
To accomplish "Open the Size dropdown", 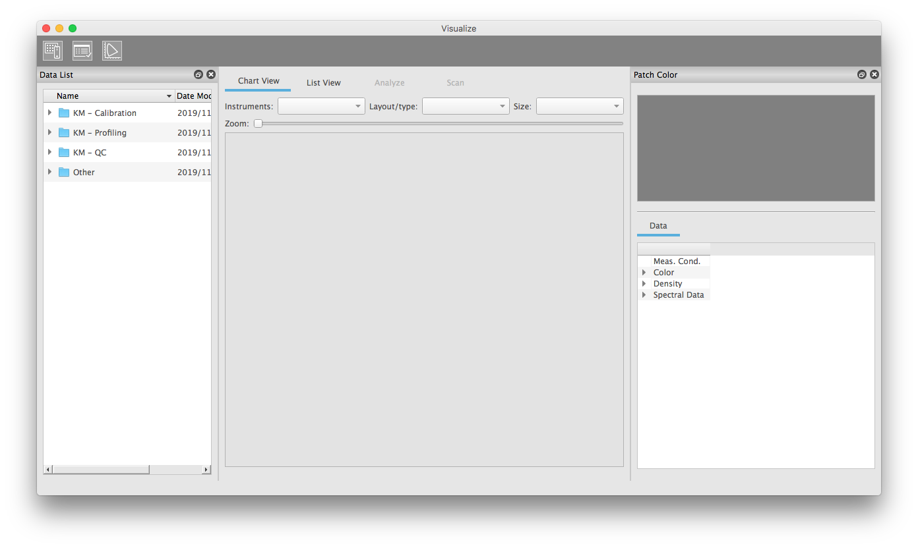I will pyautogui.click(x=580, y=106).
